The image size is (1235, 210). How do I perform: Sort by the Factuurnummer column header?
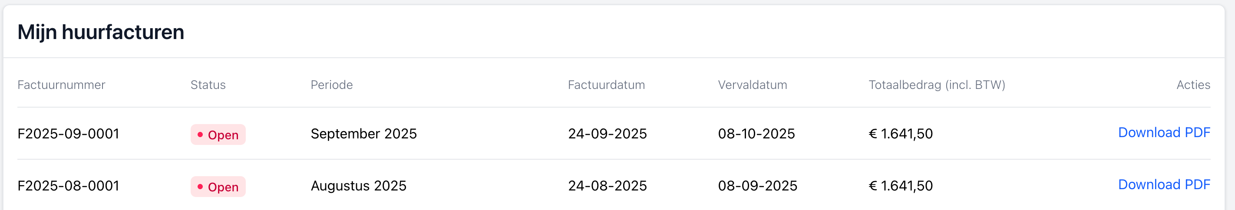(61, 85)
